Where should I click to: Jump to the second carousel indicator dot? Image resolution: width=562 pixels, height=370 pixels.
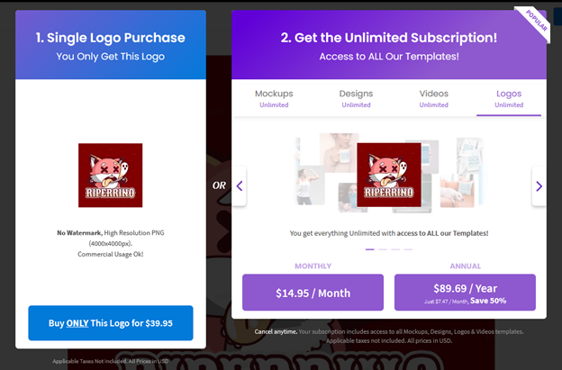click(x=382, y=249)
